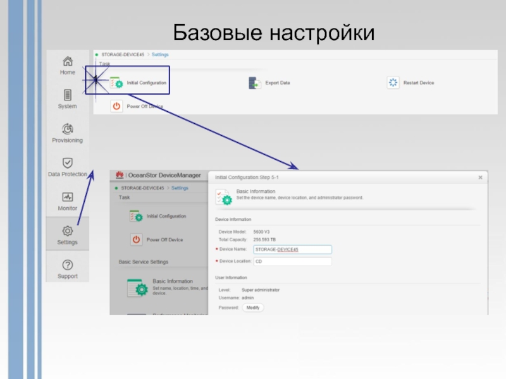Click Power Off Device icon in lower DeviceManager window
Image resolution: width=506 pixels, height=379 pixels.
click(136, 239)
